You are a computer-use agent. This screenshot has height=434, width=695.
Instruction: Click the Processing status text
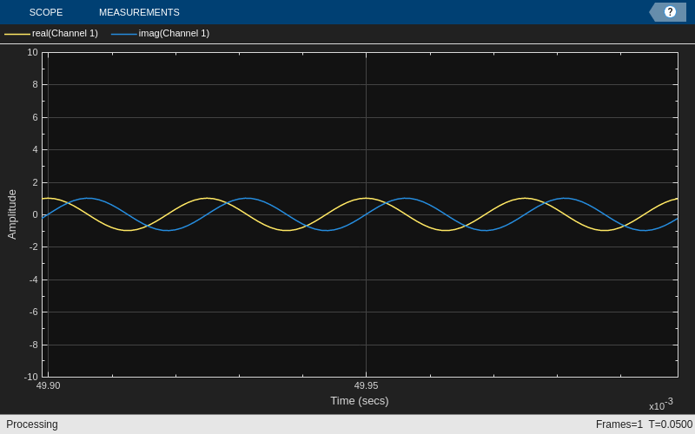(x=32, y=424)
